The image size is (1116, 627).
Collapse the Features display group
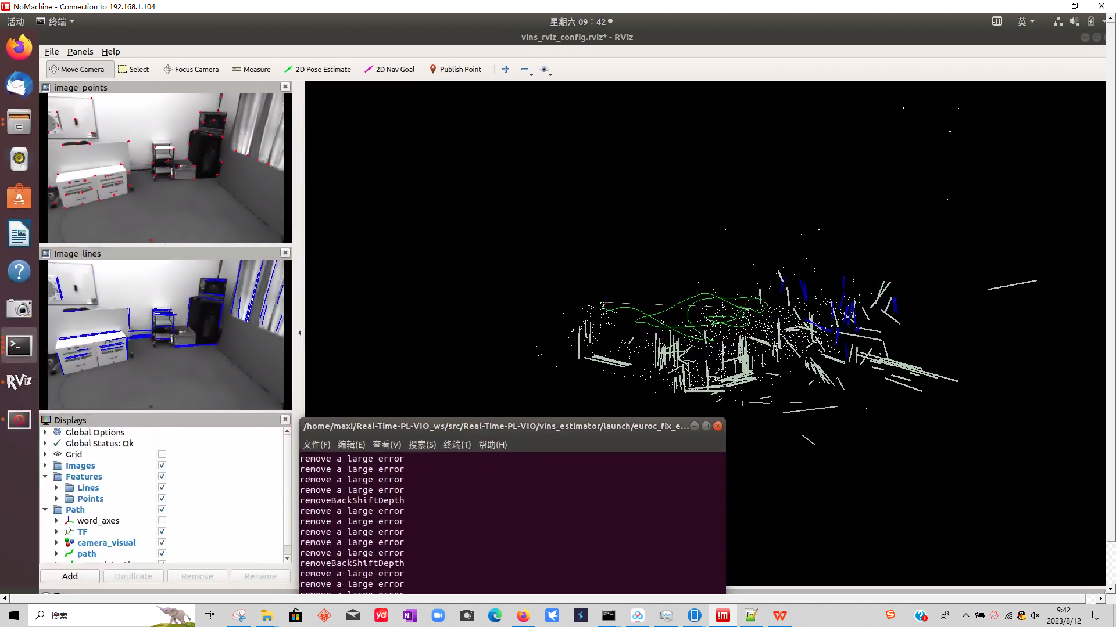point(45,476)
